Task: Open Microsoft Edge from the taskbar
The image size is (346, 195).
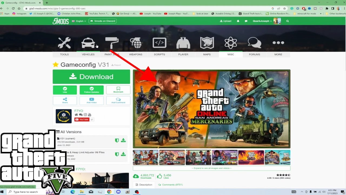Action: click(x=73, y=192)
